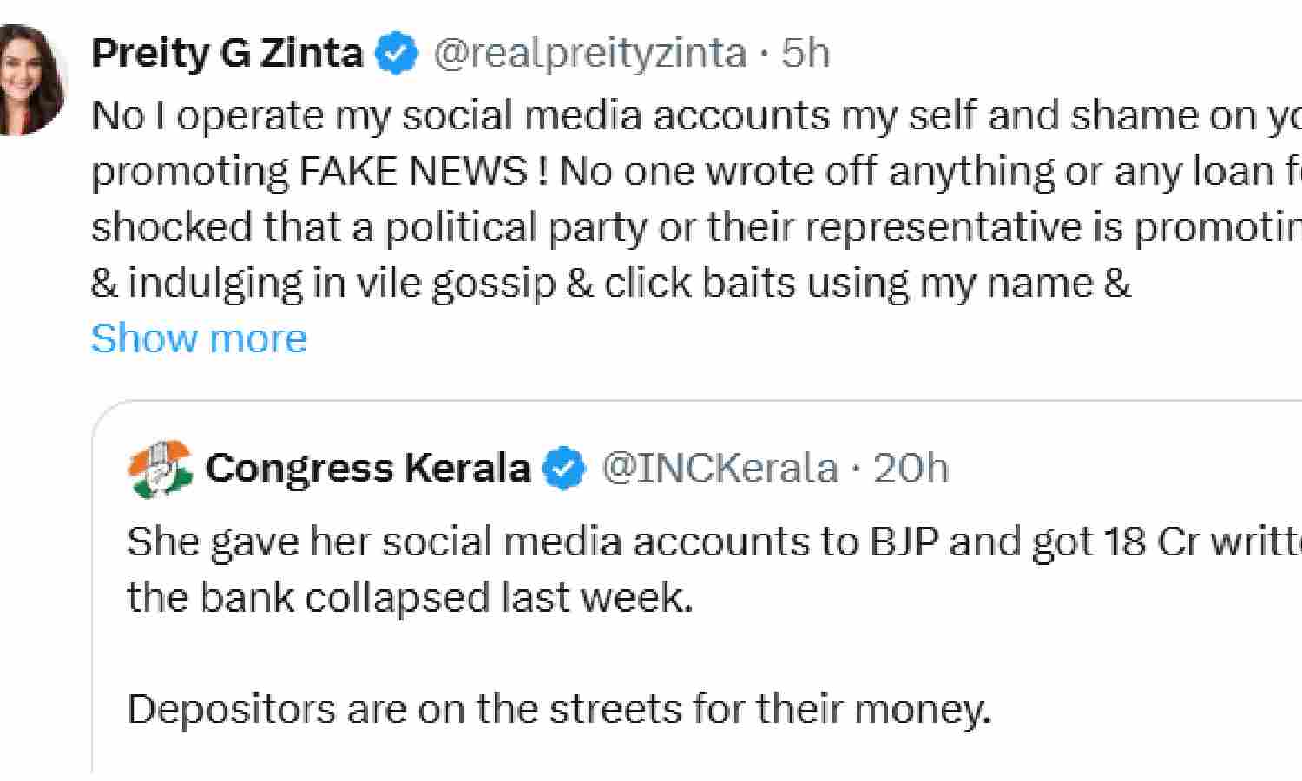The width and height of the screenshot is (1302, 781).
Task: Click verified badge beside Preity G Zinta
Action: 396,55
